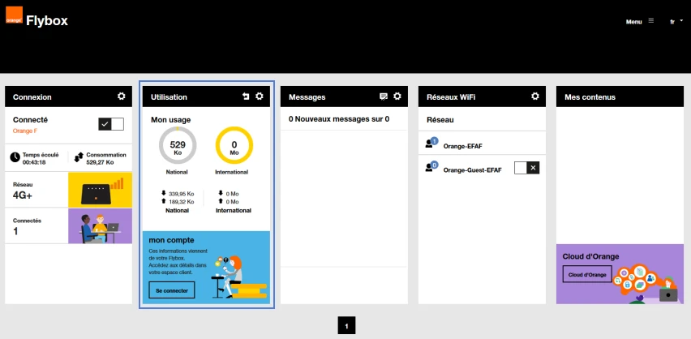Click the Mes contenus panel header
This screenshot has width=691, height=339.
620,97
